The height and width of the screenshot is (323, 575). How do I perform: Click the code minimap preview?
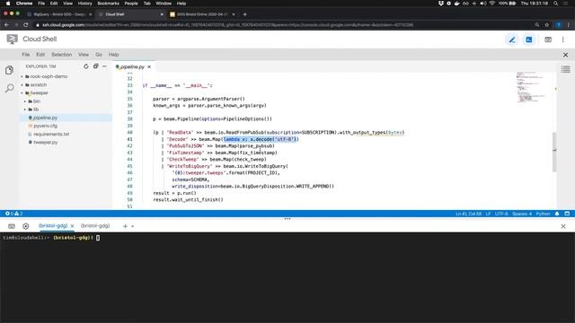click(530, 87)
